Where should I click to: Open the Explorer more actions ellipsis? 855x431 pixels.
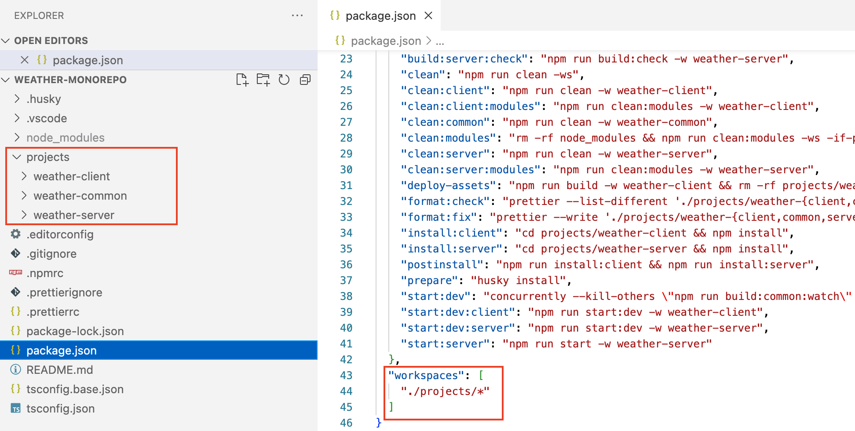pos(297,15)
